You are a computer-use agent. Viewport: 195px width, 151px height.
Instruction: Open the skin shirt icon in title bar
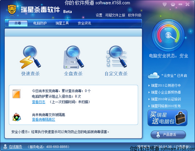(173, 4)
